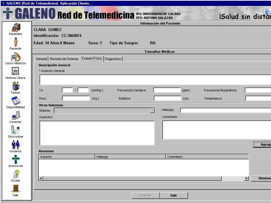Click the Frecuencia Respiratoria input field

coord(258,90)
